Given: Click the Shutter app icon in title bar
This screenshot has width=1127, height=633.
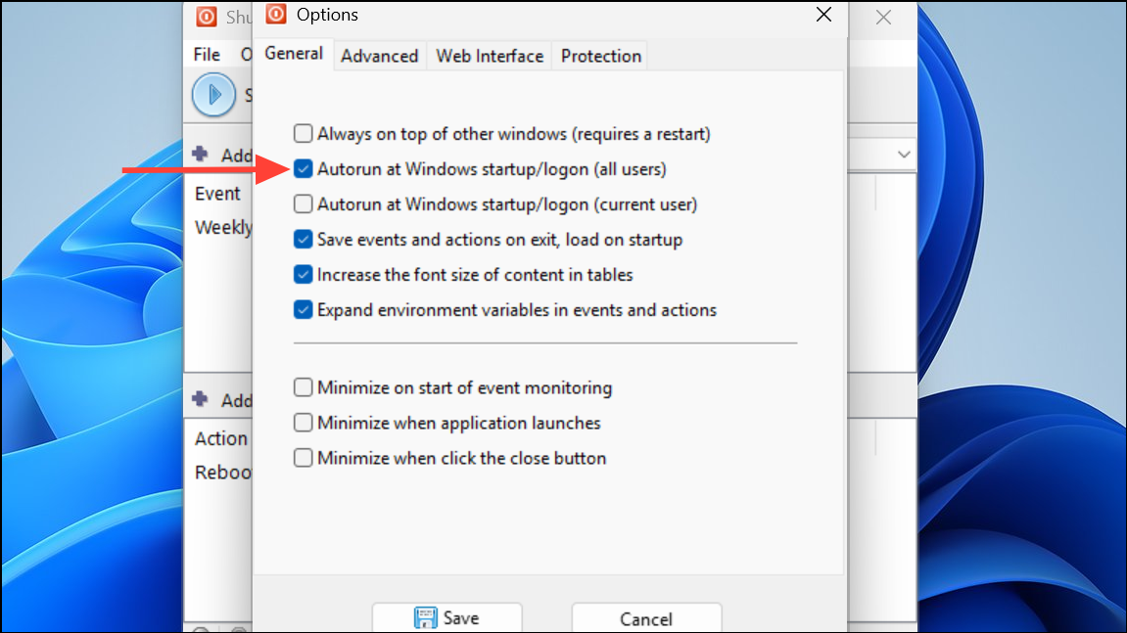Looking at the screenshot, I should click(207, 17).
